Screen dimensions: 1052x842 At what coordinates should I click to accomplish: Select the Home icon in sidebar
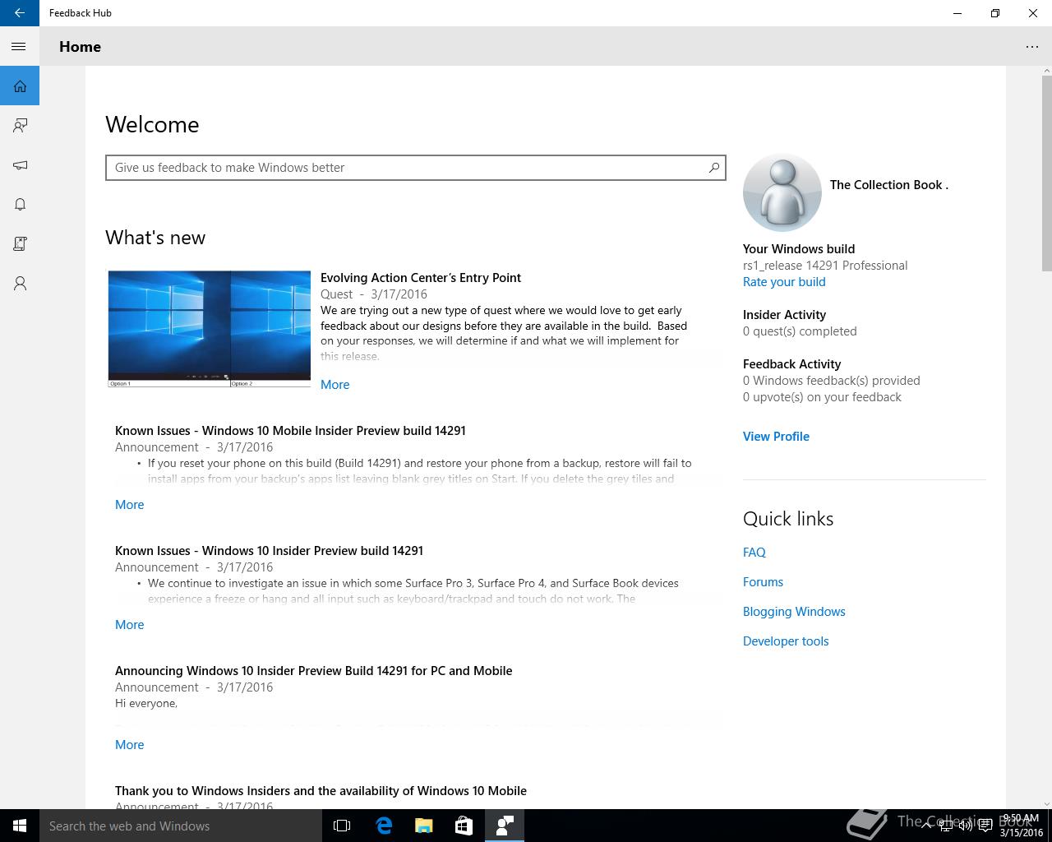coord(20,86)
